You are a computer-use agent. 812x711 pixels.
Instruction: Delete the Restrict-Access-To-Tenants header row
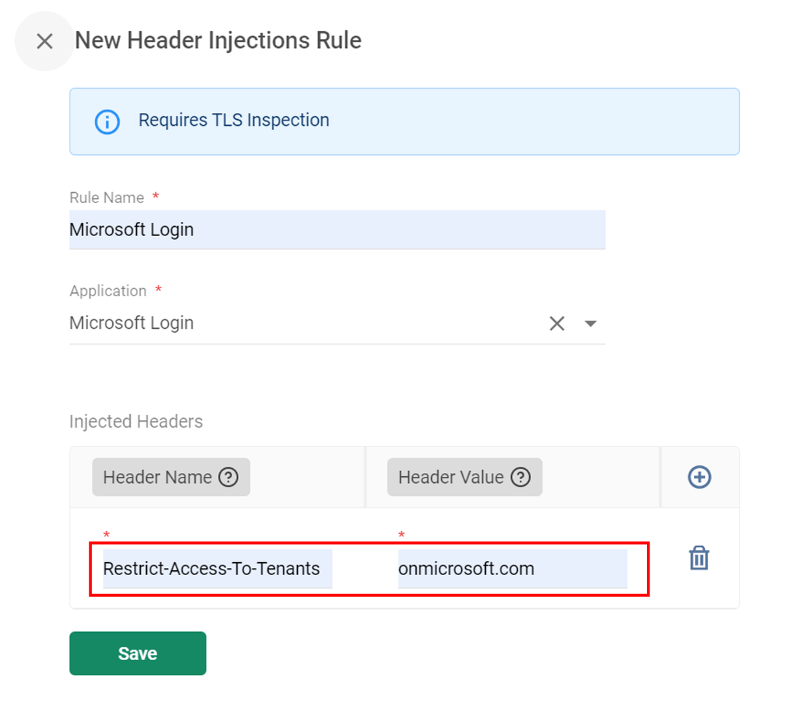(699, 558)
